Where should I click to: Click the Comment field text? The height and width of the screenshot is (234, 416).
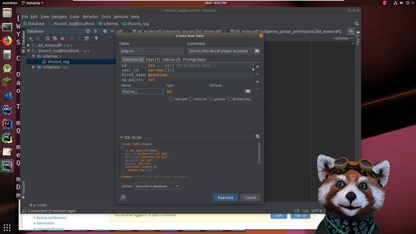click(219, 51)
